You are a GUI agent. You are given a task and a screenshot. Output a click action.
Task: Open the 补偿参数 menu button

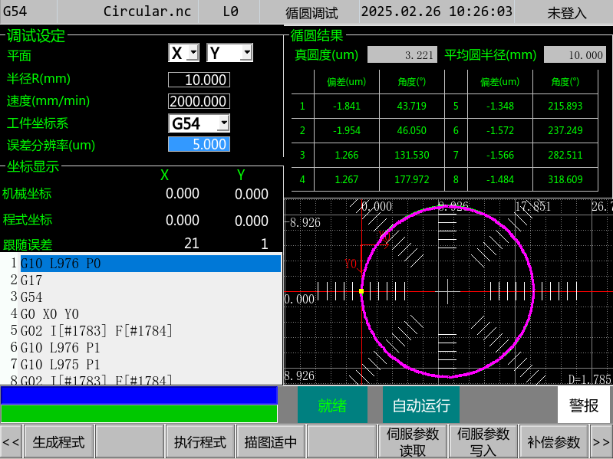click(x=554, y=442)
